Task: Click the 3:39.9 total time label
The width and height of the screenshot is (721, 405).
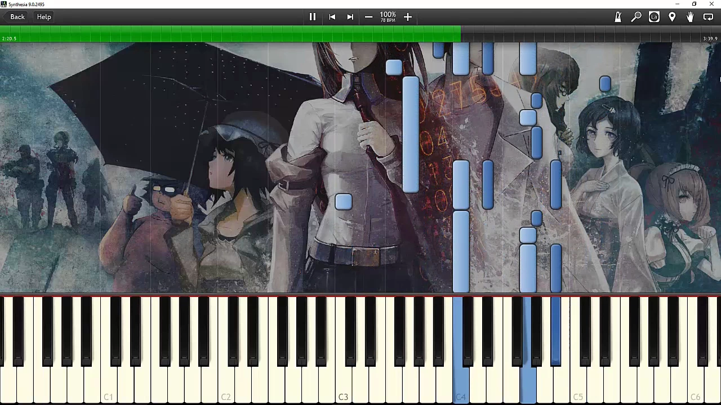Action: pyautogui.click(x=710, y=38)
